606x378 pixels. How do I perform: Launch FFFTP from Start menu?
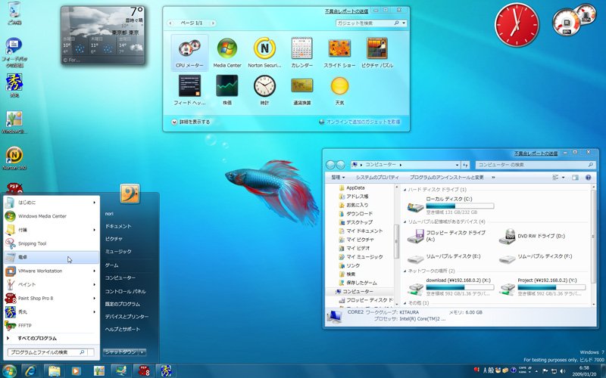point(51,326)
